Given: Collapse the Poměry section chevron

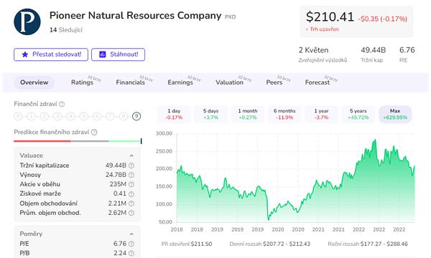Looking at the screenshot, I should click(131, 234).
